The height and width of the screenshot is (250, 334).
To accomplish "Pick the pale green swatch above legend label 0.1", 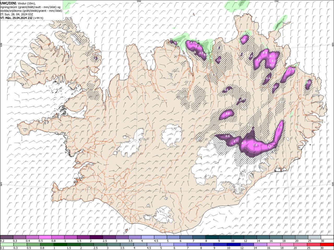I will coord(7,245).
